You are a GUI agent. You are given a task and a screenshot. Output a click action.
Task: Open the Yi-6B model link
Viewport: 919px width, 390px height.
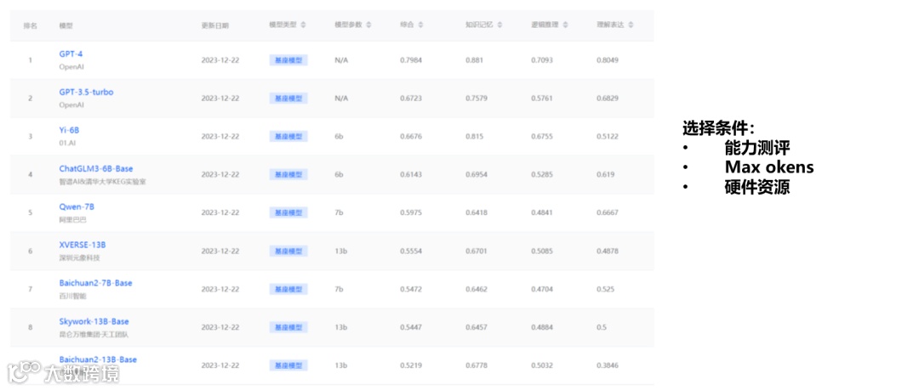(69, 131)
